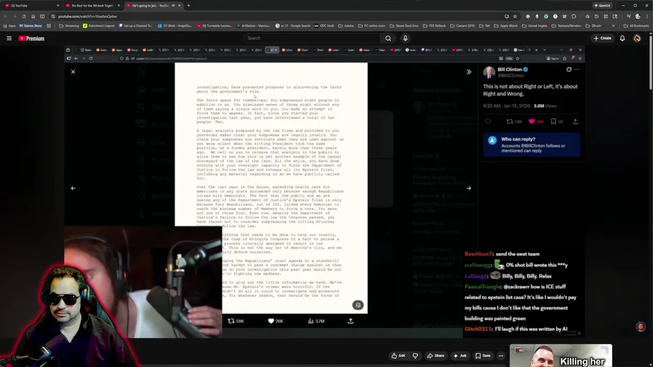Screen dimensions: 653x367
Task: Go to YouTube Premium home logo
Action: coord(32,38)
